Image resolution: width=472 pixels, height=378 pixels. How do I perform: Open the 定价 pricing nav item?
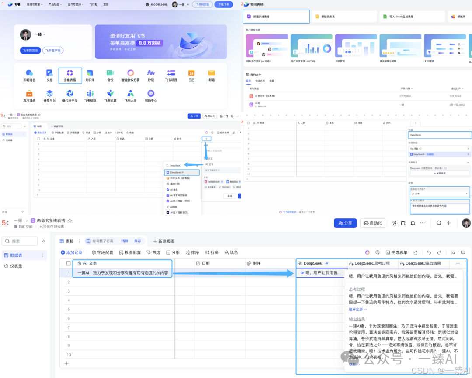tap(106, 4)
